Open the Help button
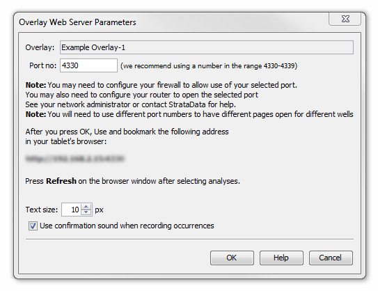The height and width of the screenshot is (291, 378). (x=281, y=258)
